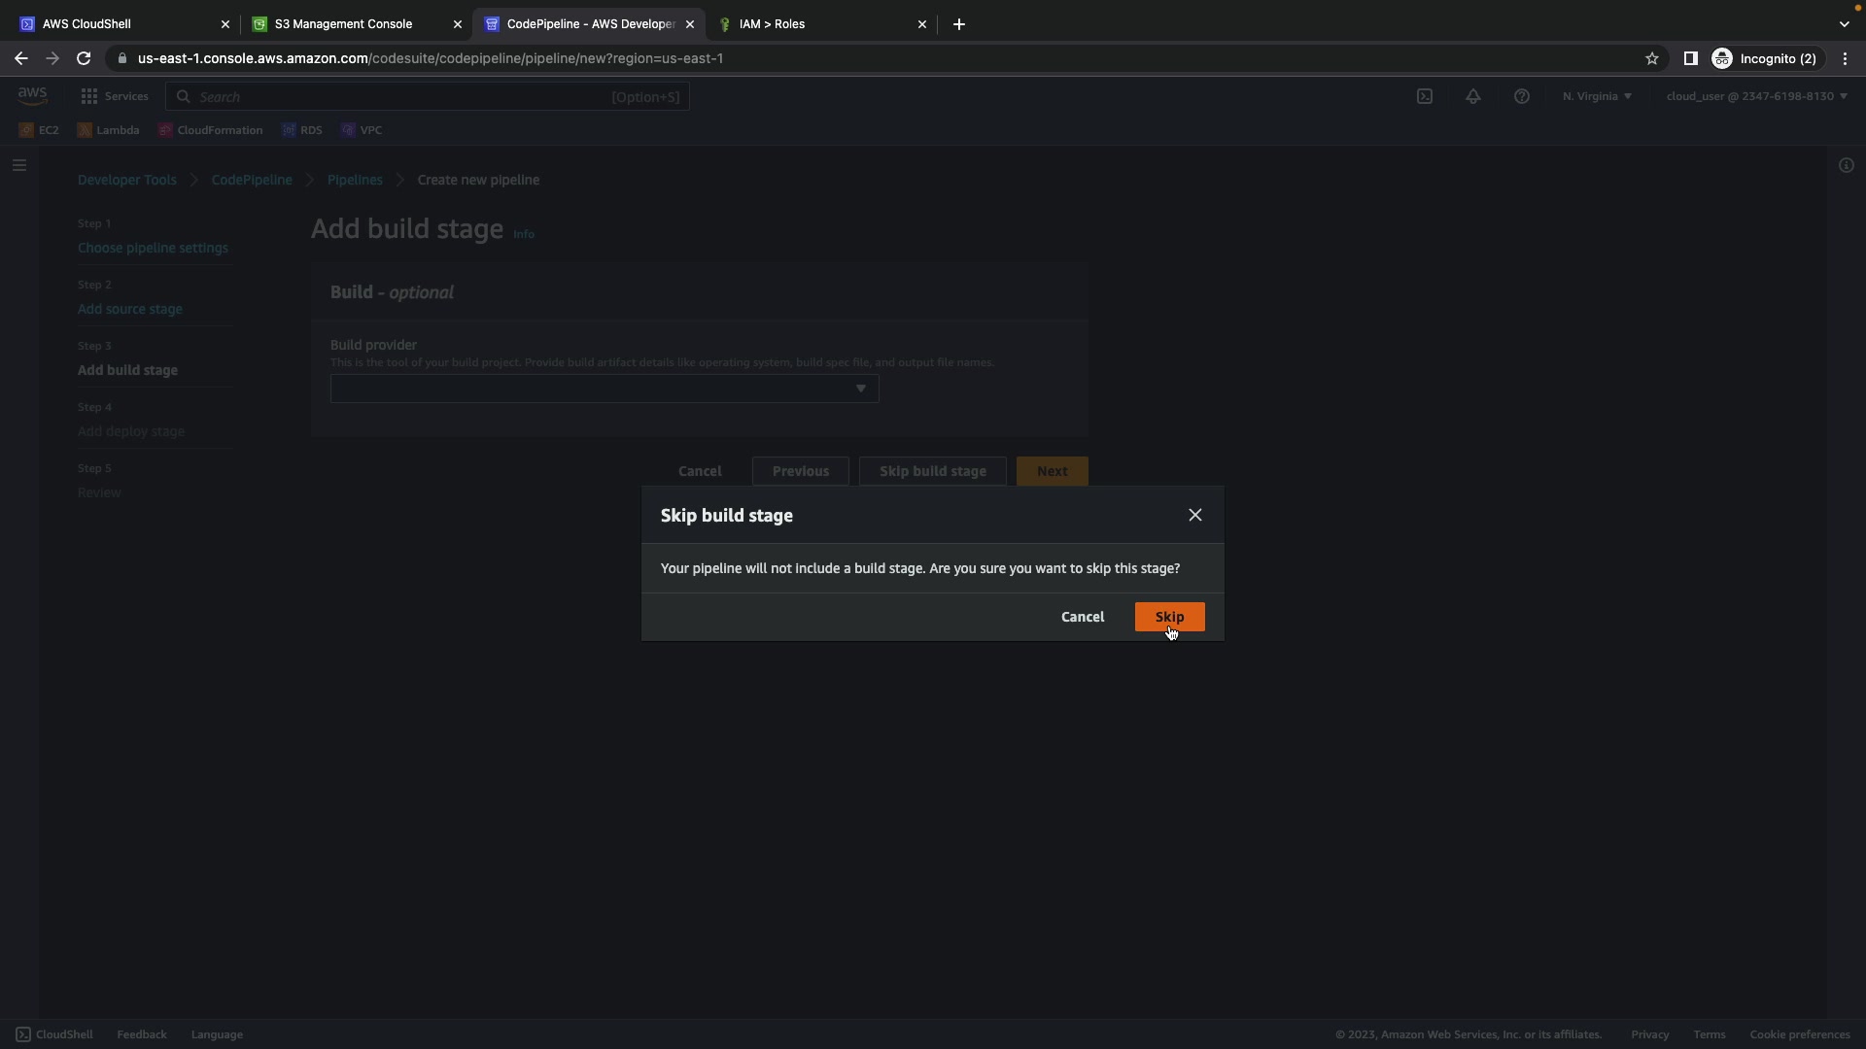This screenshot has width=1866, height=1049.
Task: Bookmark this page with star icon
Action: (x=1651, y=58)
